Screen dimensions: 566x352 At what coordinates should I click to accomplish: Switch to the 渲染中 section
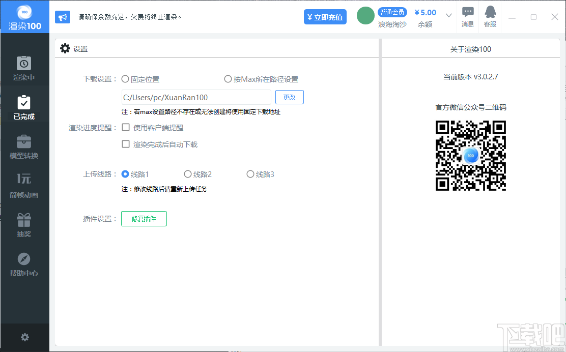[24, 68]
